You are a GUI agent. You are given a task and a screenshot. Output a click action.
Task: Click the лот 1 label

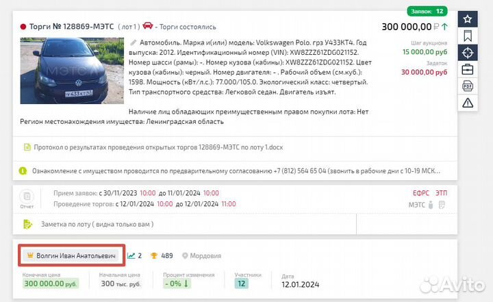point(129,27)
